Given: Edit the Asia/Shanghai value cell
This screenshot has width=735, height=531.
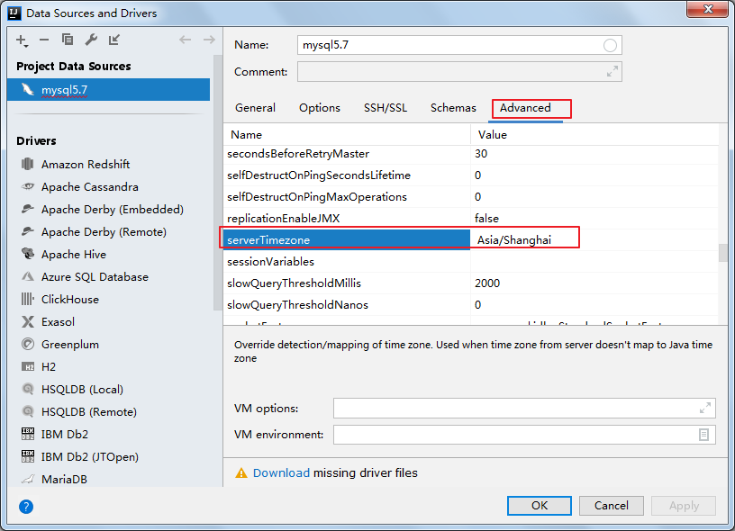Looking at the screenshot, I should (594, 239).
